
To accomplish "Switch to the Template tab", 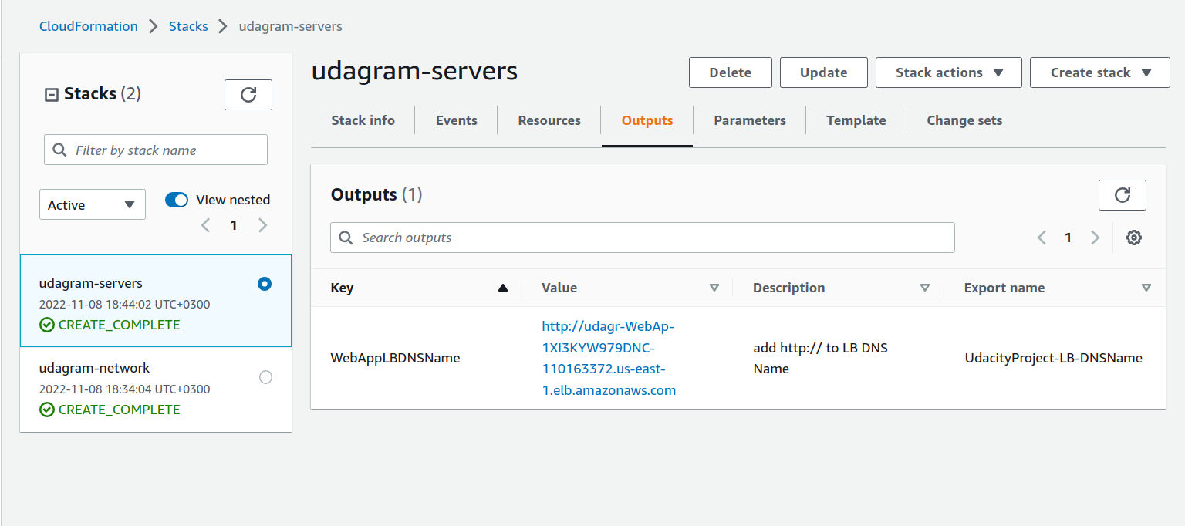I will coord(856,120).
